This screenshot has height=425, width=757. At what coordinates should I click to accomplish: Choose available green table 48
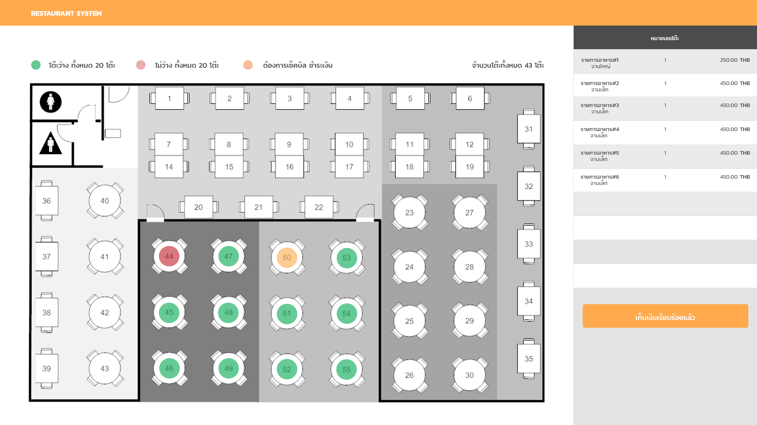pos(229,312)
